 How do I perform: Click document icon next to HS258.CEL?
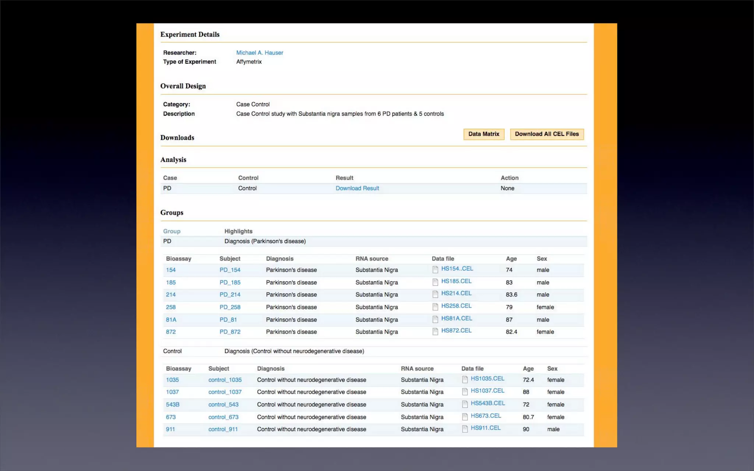(435, 307)
